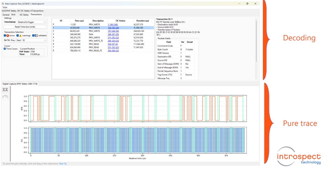This screenshot has width=323, height=169.
Task: Click the validated list icon
Action: (x=36, y=36)
